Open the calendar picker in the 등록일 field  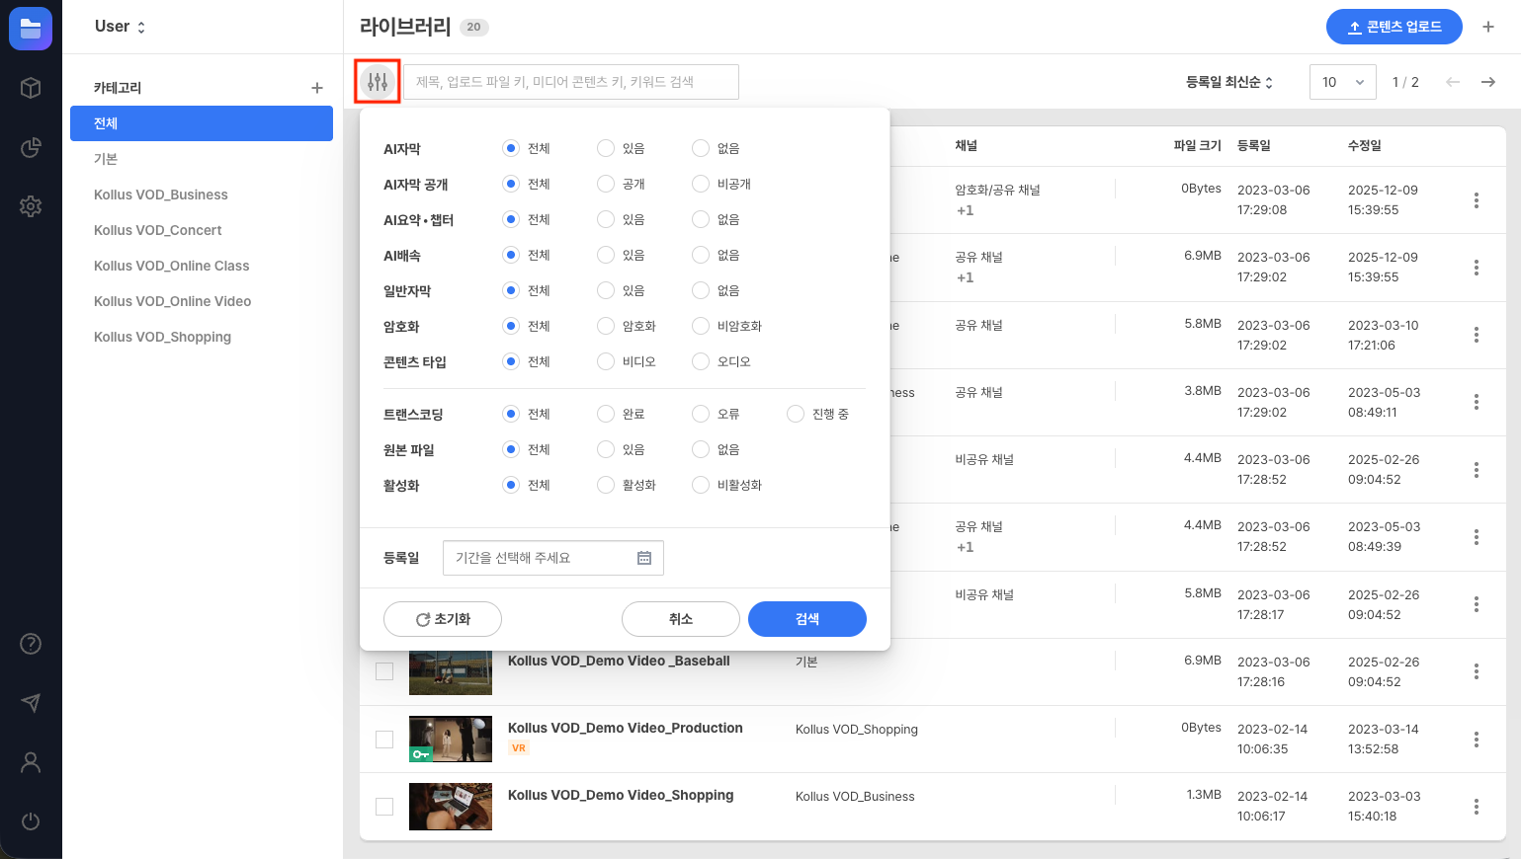coord(643,558)
